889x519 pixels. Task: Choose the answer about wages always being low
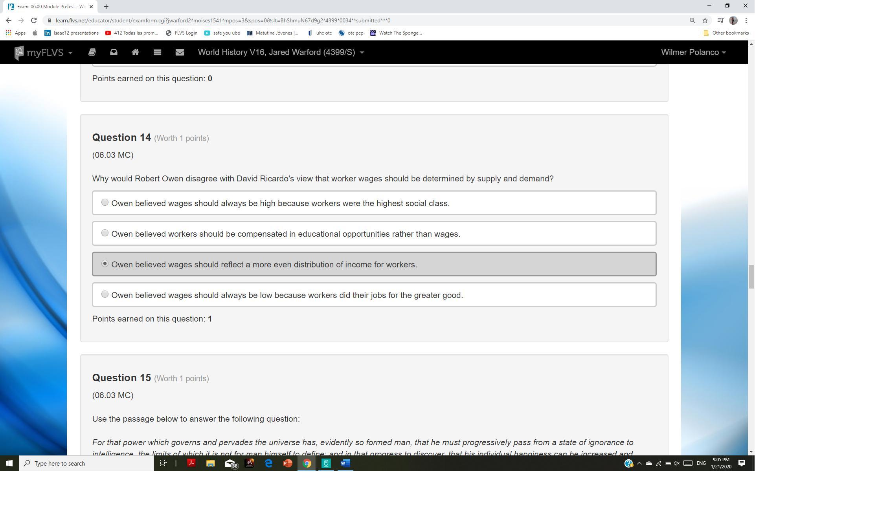(x=105, y=294)
